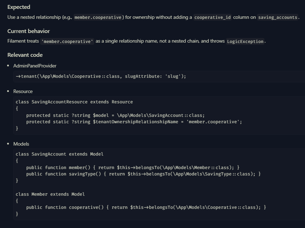This screenshot has width=305, height=228.
Task: Click the protected static $model code line
Action: click(x=115, y=115)
